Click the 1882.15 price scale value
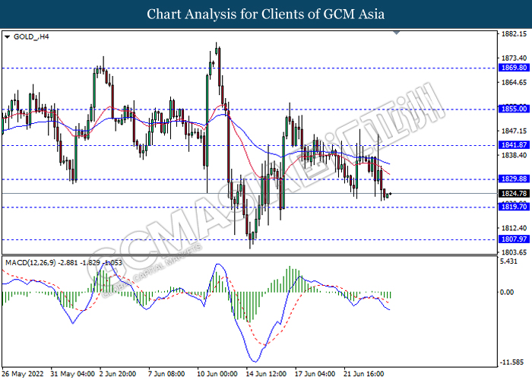This screenshot has width=532, height=380. coord(514,34)
